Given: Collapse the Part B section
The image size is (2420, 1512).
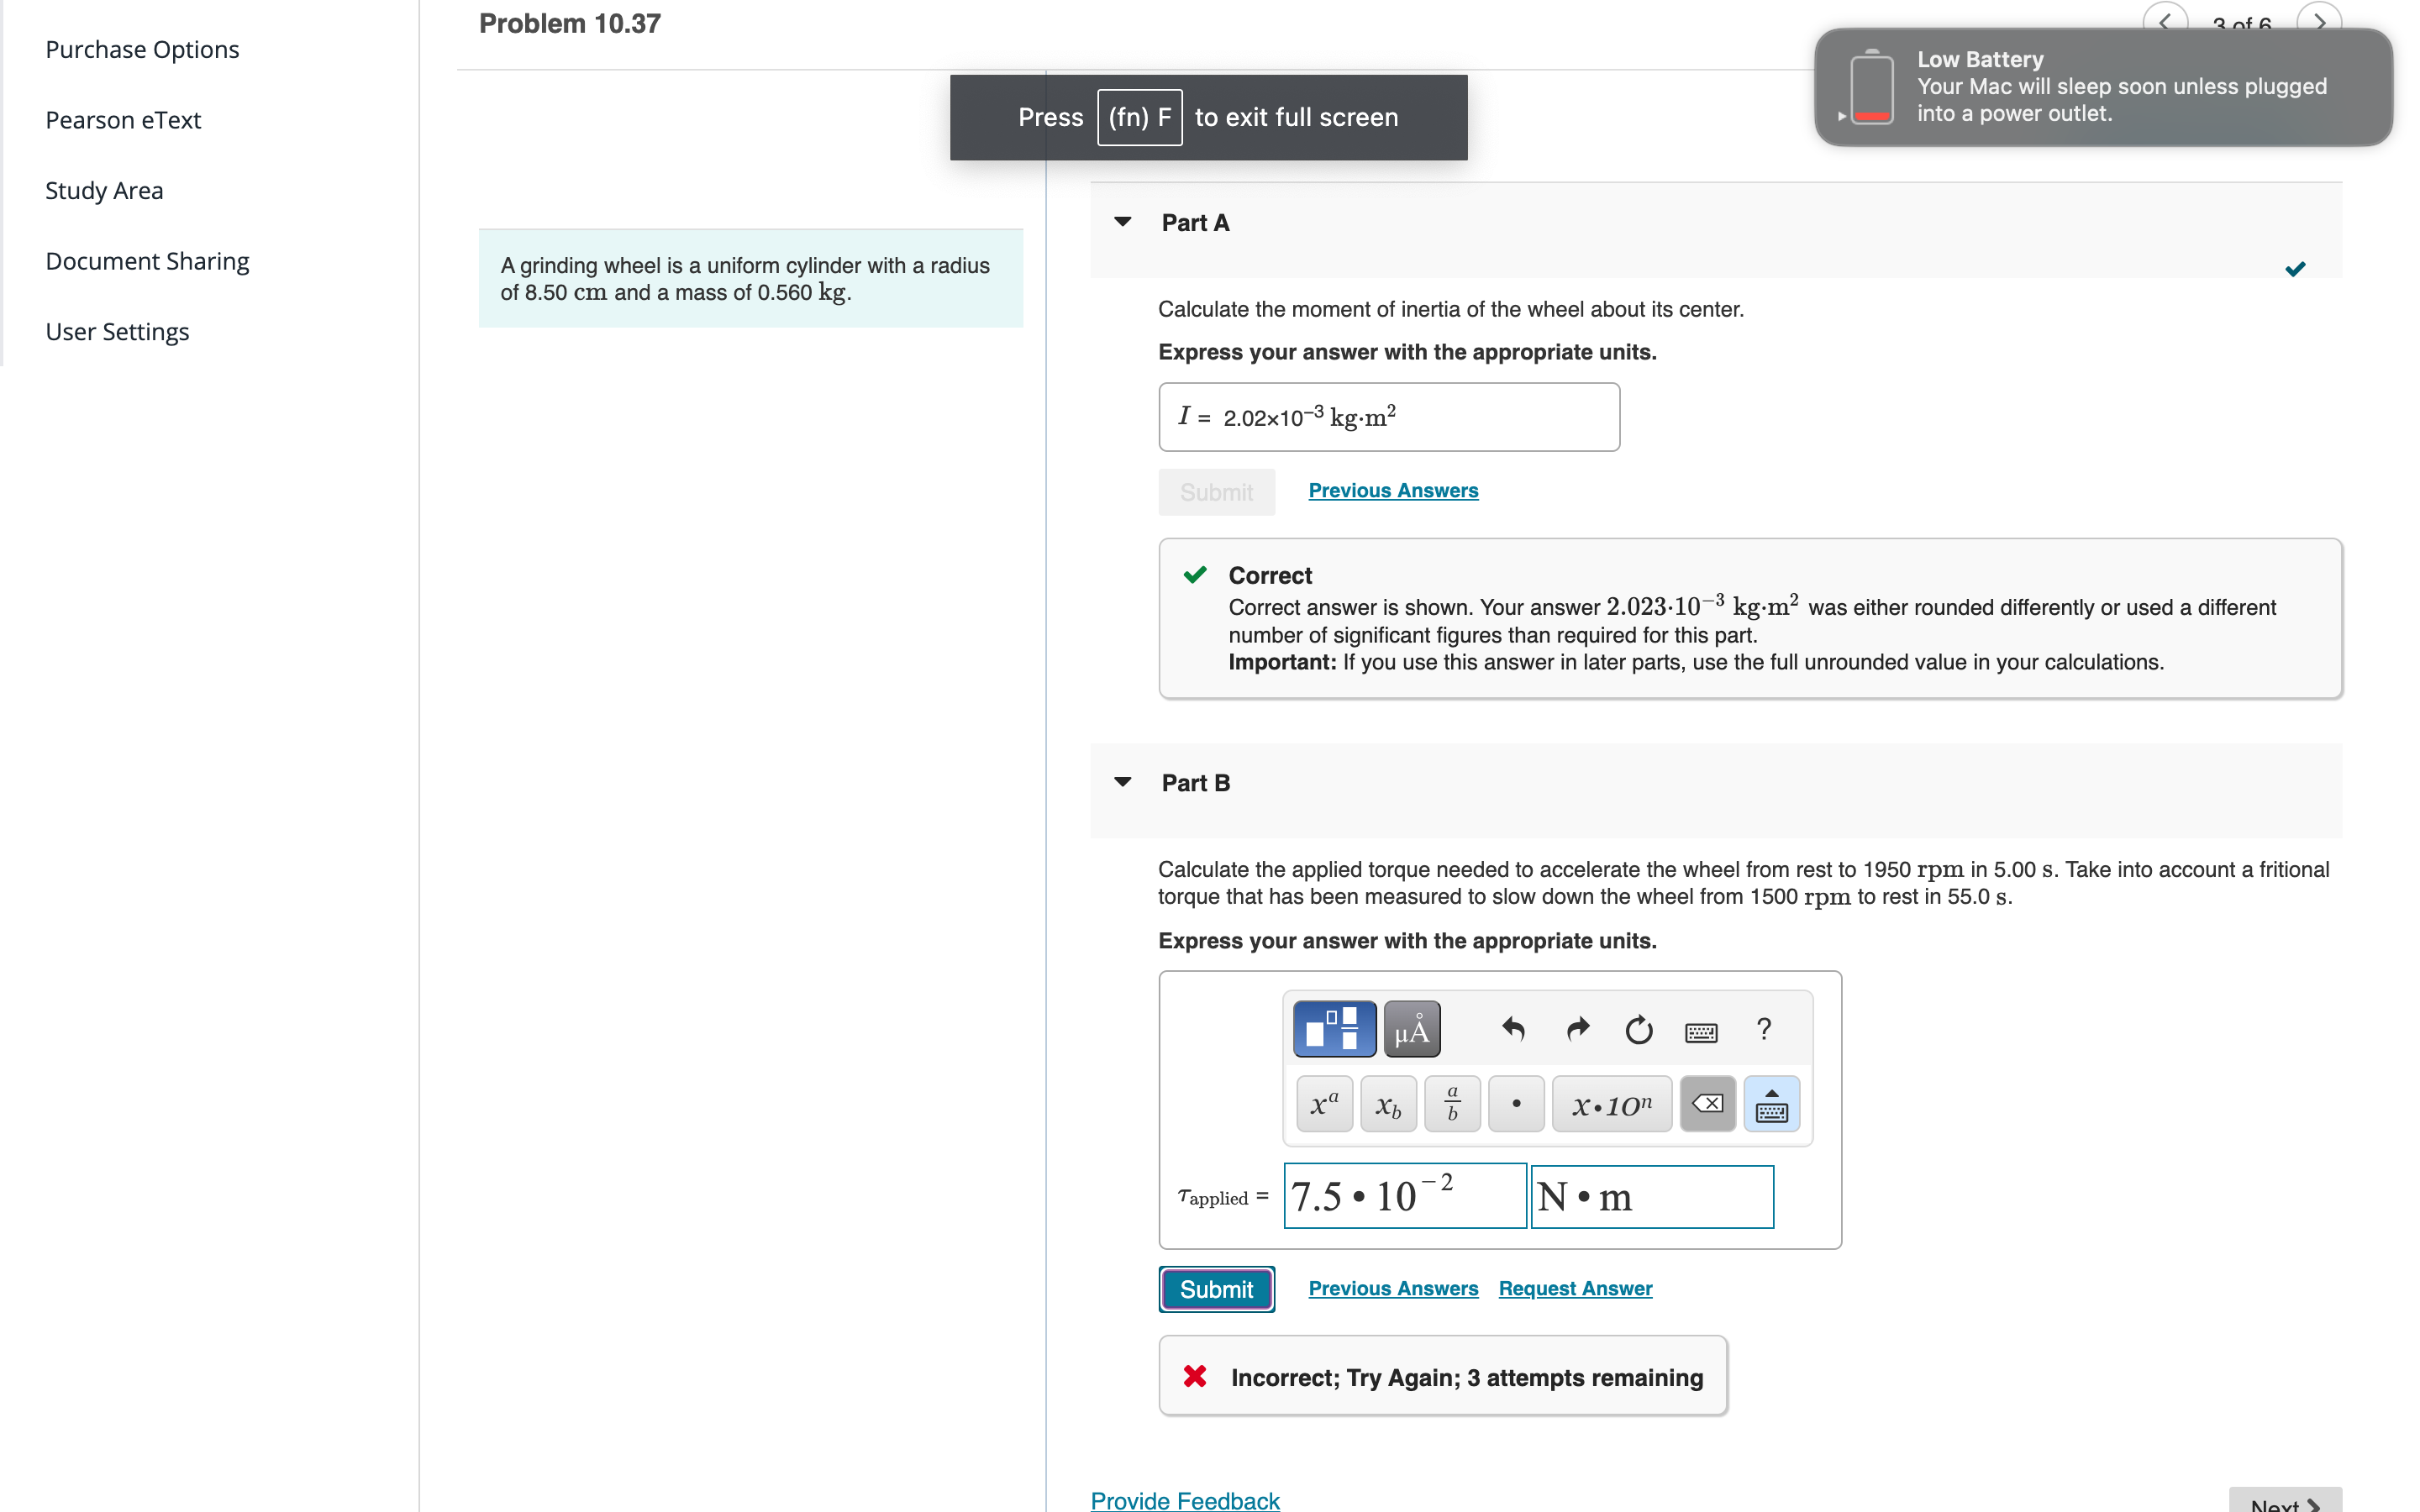Looking at the screenshot, I should [1124, 782].
